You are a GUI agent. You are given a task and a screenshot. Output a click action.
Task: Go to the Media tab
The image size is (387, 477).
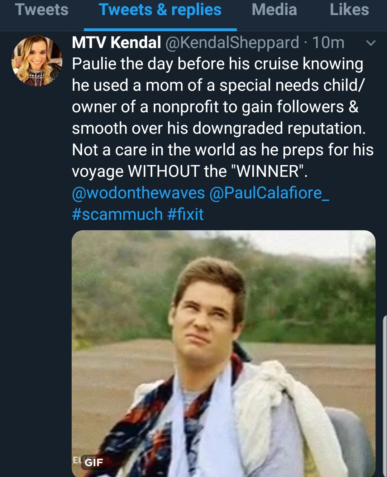point(274,10)
